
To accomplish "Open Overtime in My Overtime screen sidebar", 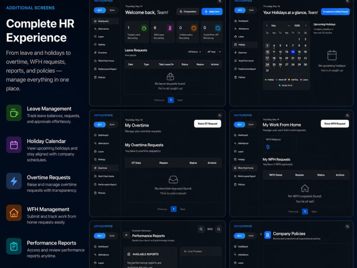I will point(105,168).
